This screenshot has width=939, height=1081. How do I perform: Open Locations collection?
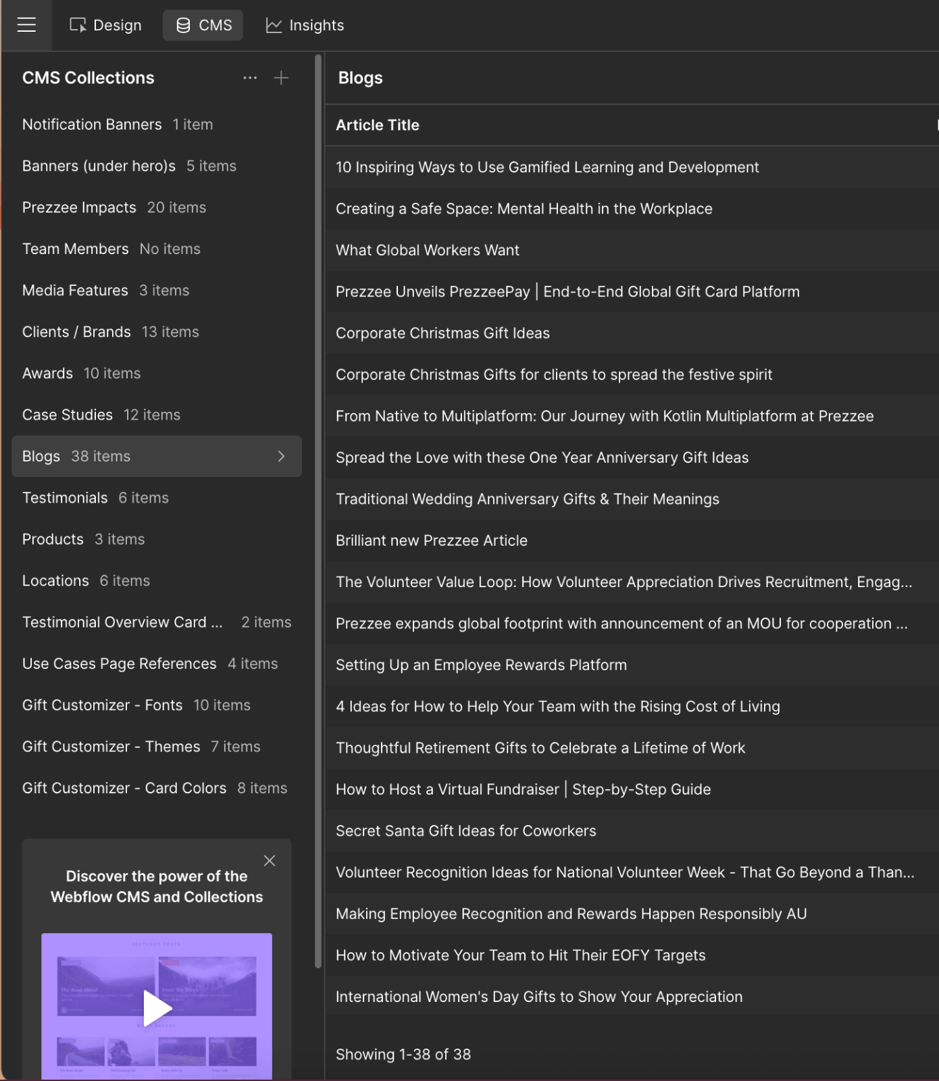point(157,581)
